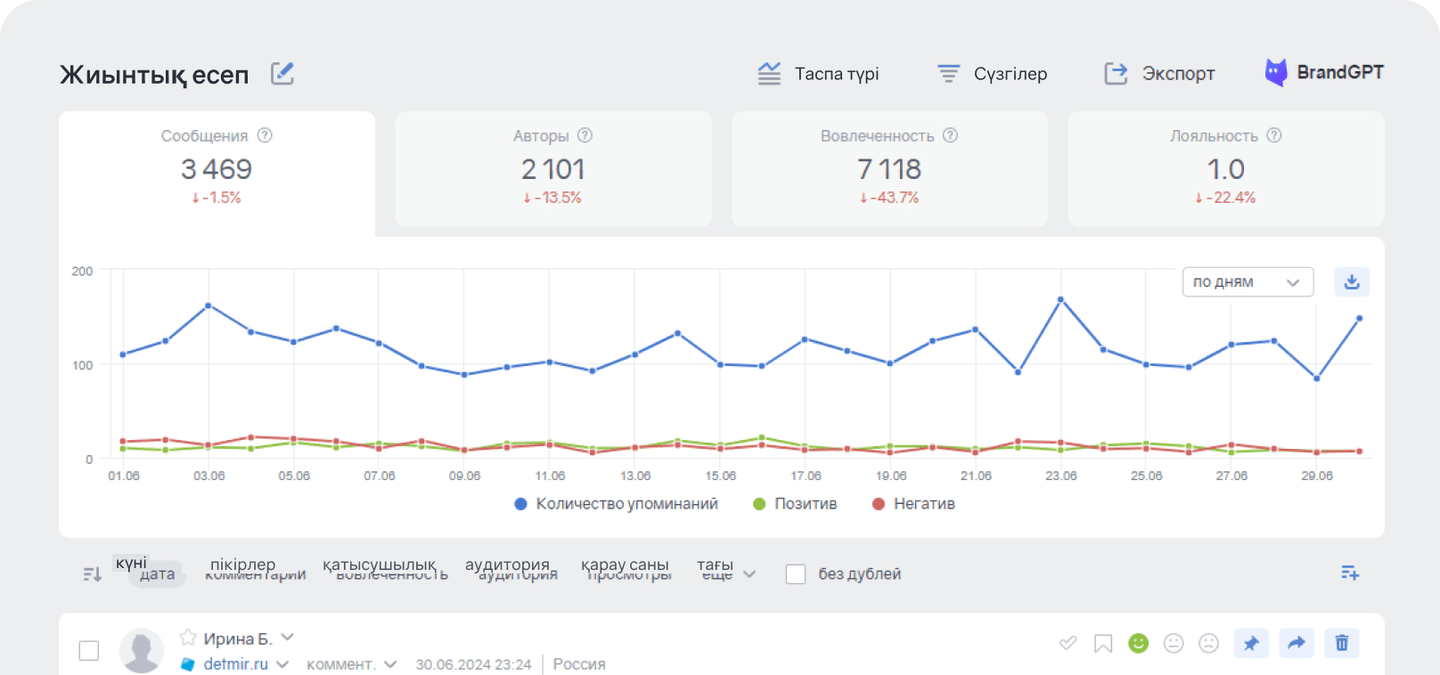The image size is (1440, 675).
Task: Set sentiment to positive green smiley
Action: [1139, 643]
